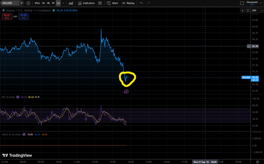Click the MACD 12 26 close indicator label

[11, 135]
